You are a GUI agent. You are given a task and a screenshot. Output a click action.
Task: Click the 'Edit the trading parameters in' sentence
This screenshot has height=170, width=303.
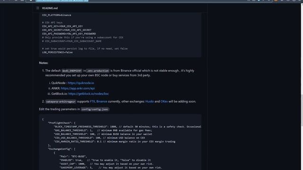pyautogui.click(x=59, y=109)
